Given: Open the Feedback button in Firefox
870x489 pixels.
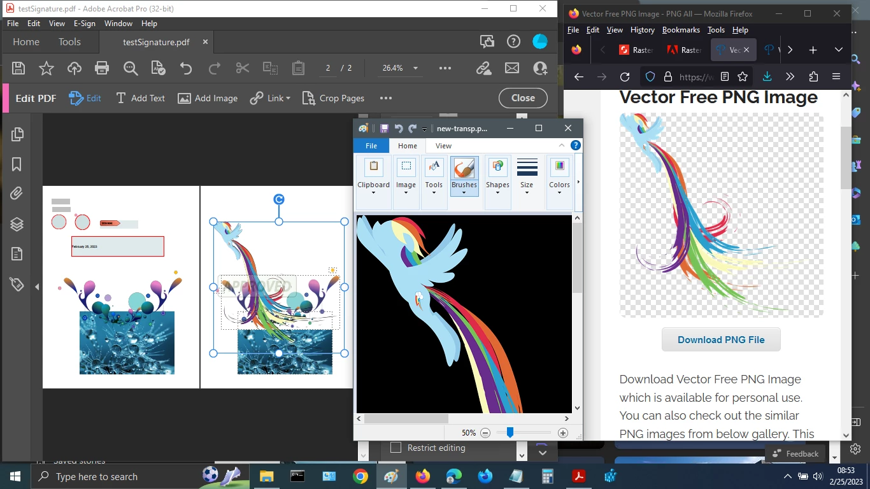Looking at the screenshot, I should click(796, 453).
